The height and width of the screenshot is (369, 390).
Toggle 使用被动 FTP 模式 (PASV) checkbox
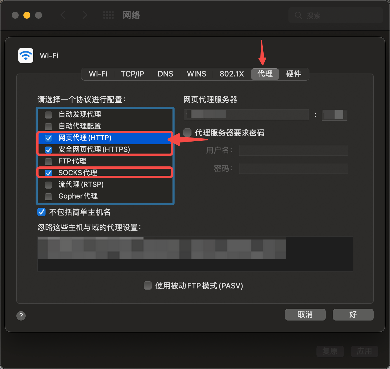tap(148, 286)
